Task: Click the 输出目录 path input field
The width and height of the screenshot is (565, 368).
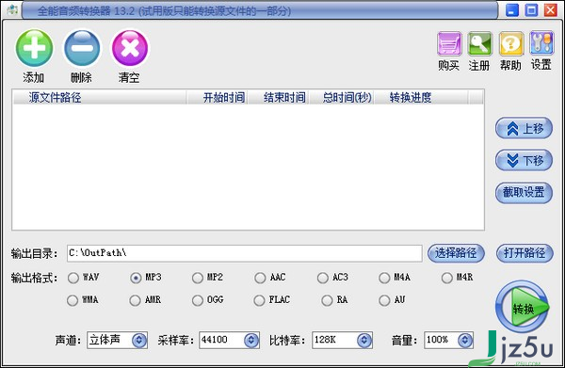Action: 244,253
